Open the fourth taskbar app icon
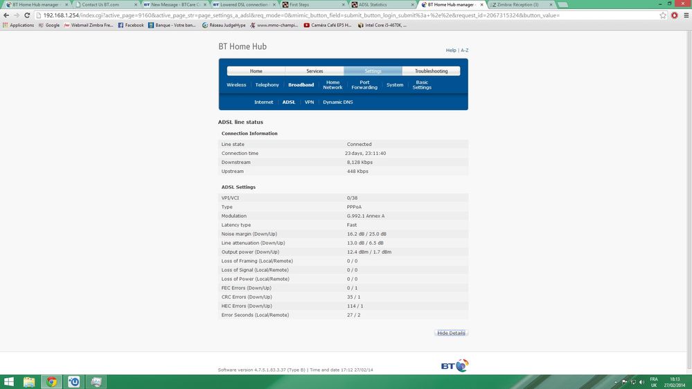 click(x=96, y=381)
